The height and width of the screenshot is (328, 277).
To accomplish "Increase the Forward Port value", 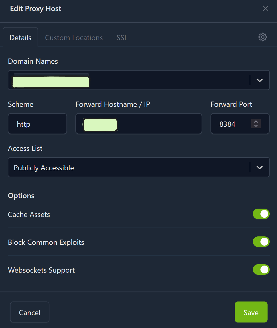I will point(256,121).
